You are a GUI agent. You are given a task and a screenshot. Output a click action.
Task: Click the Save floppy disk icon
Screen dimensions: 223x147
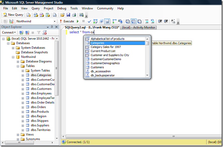68,15
